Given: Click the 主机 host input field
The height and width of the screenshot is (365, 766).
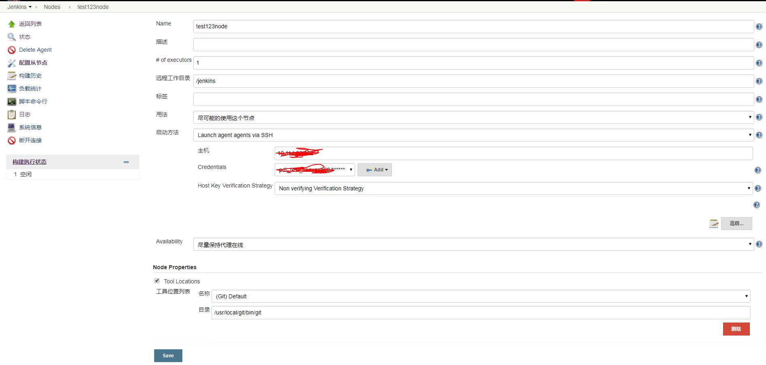Looking at the screenshot, I should (514, 153).
